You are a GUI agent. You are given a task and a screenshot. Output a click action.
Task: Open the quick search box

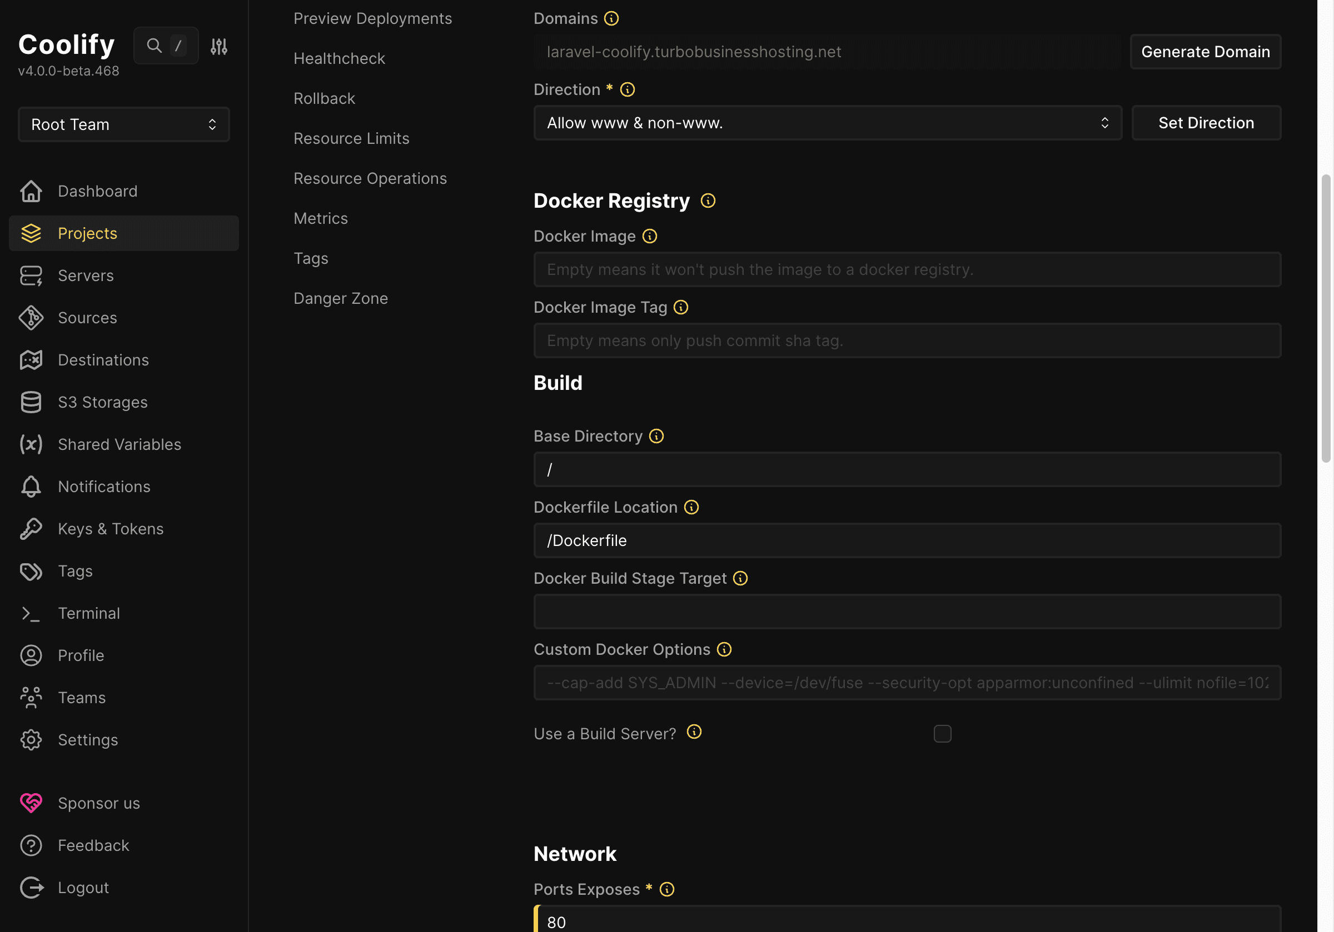point(166,46)
